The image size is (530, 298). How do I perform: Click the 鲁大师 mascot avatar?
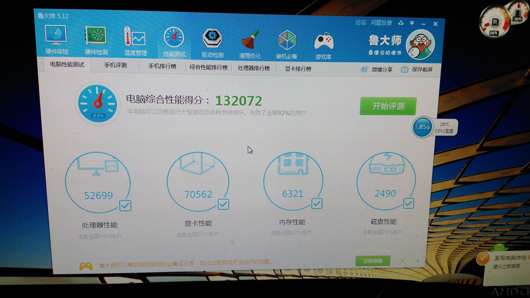(420, 44)
